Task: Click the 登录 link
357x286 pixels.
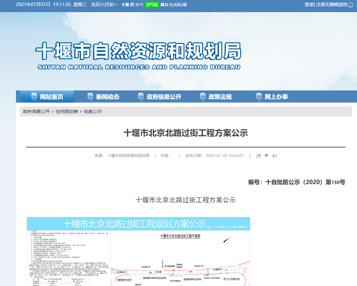Action: [309, 4]
